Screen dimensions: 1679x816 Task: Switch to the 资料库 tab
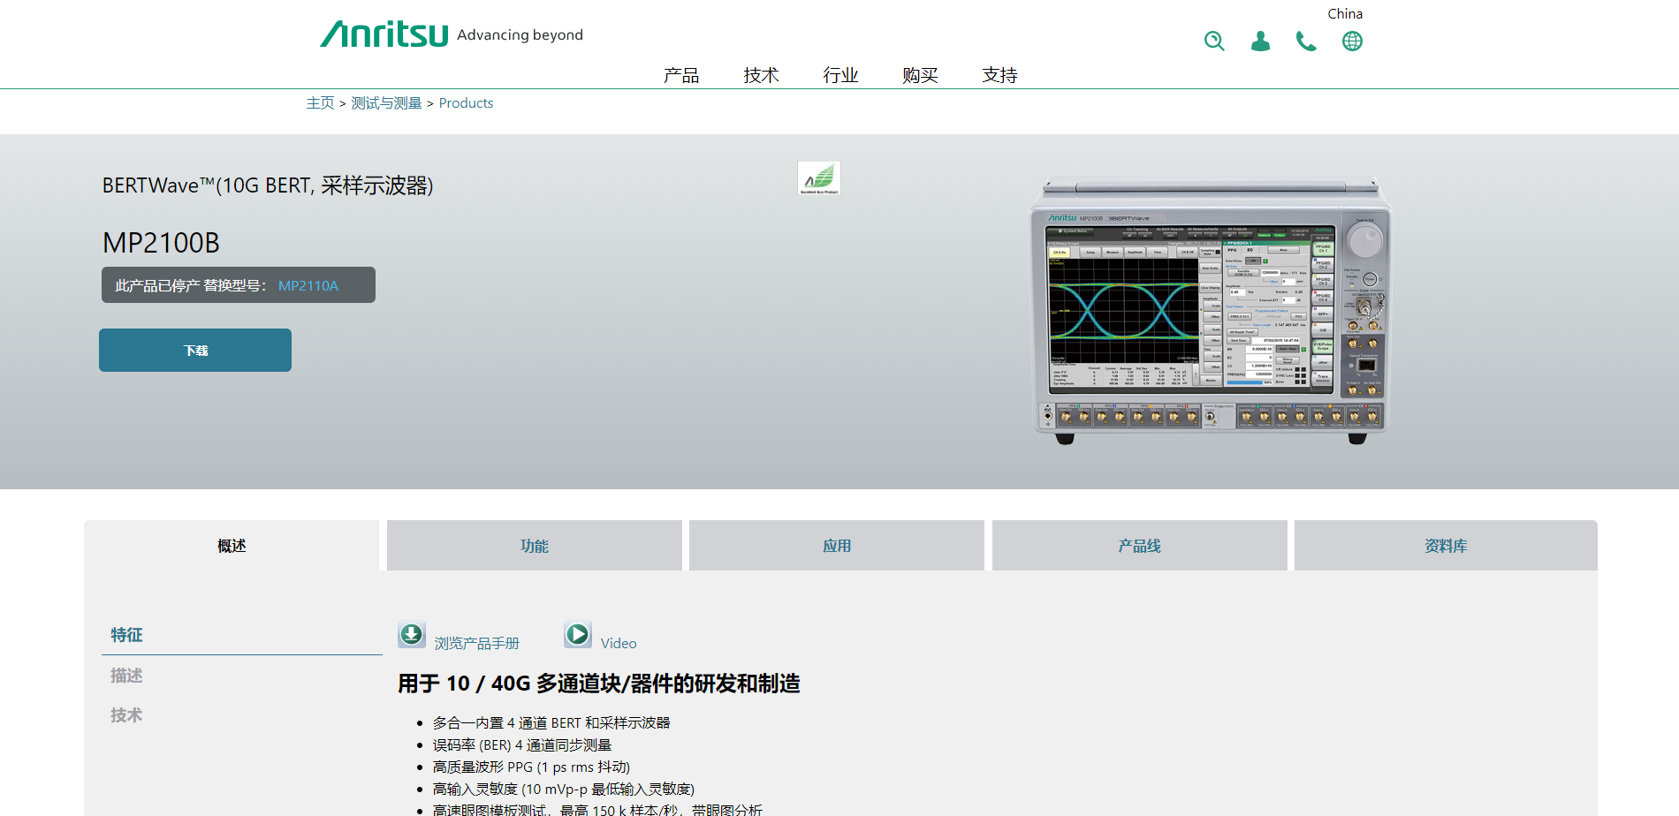pyautogui.click(x=1445, y=546)
